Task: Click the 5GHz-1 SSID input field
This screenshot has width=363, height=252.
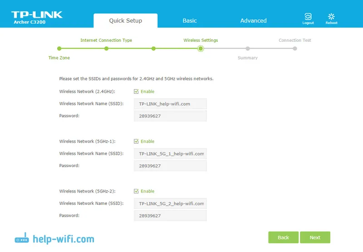Action: 170,153
